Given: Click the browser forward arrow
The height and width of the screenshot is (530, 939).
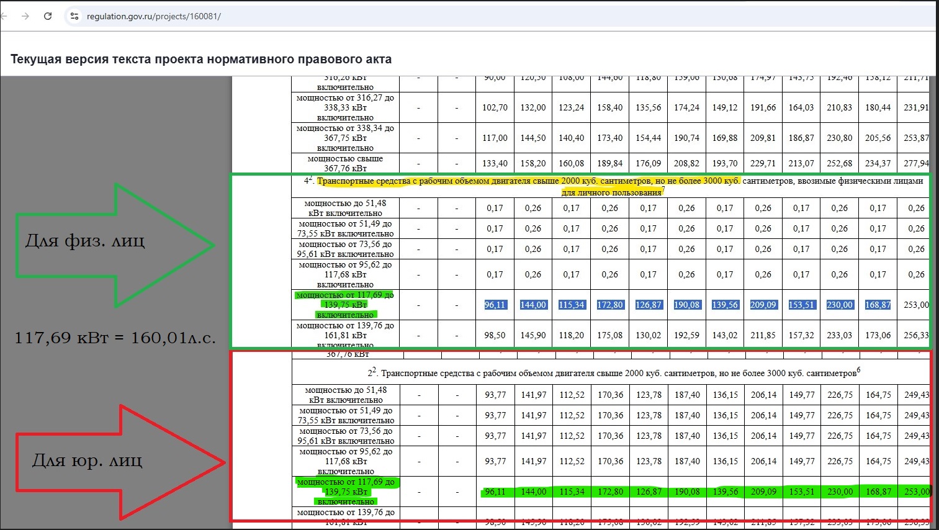Looking at the screenshot, I should point(25,16).
